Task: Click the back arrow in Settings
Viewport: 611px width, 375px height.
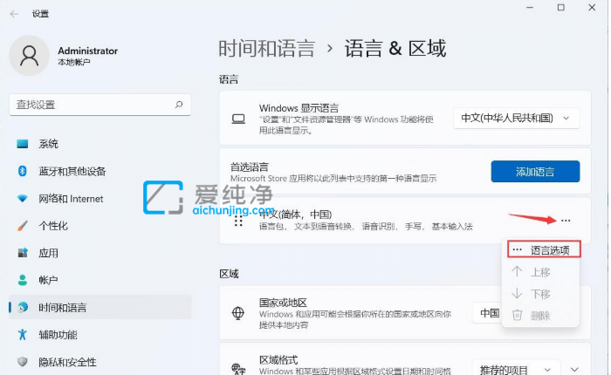Action: point(15,14)
